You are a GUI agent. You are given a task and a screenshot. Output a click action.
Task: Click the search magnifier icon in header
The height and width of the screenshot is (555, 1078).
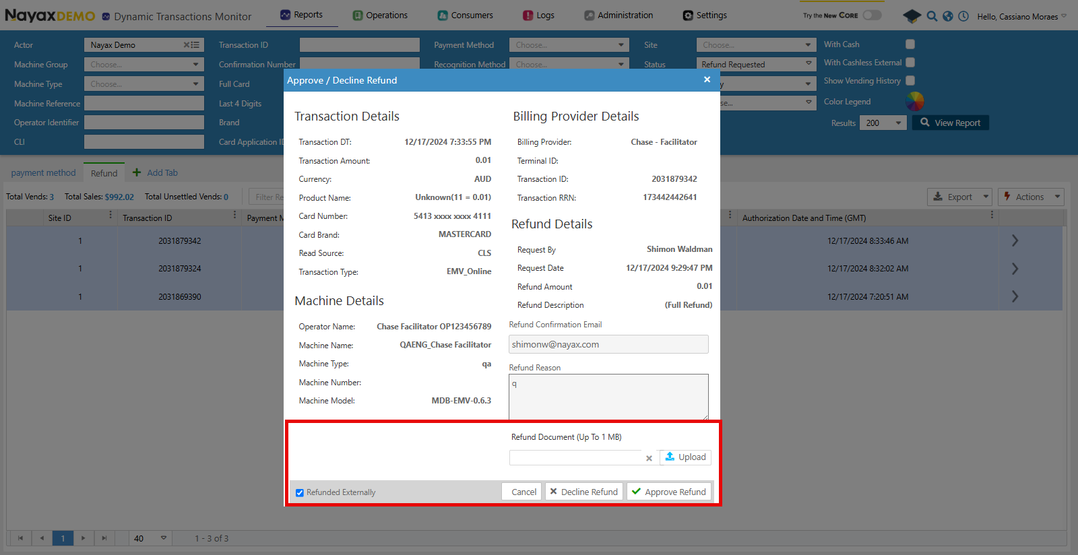pos(932,16)
